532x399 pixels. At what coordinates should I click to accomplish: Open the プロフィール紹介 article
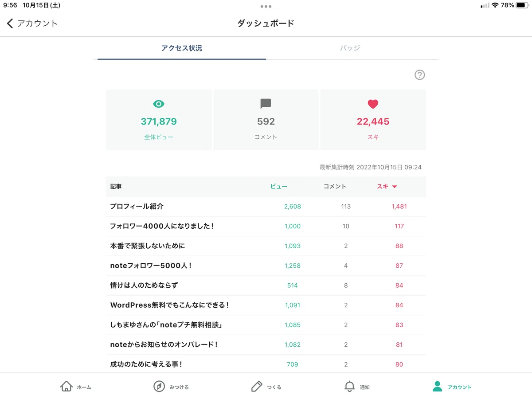coord(137,206)
